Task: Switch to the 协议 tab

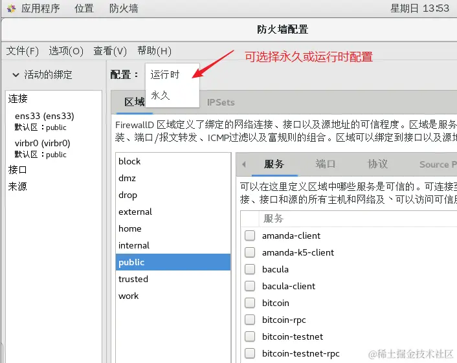Action: tap(377, 164)
